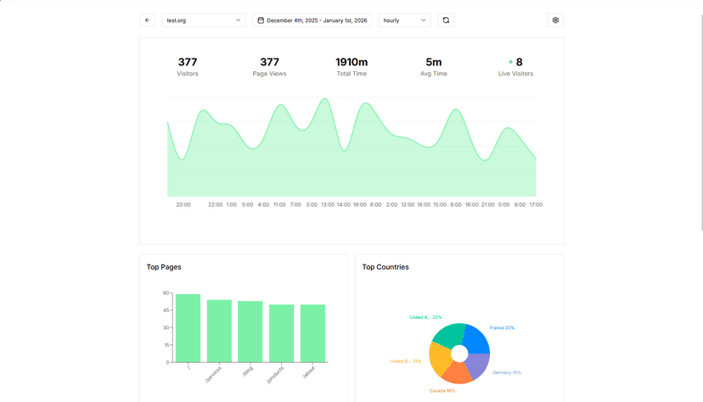The image size is (703, 402).
Task: Click the /services bar in Top Pages
Action: coord(219,331)
